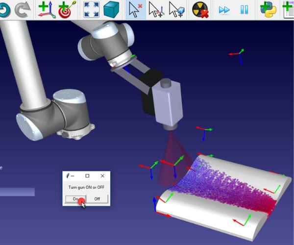Fit all items to view
The height and width of the screenshot is (245, 294).
tap(91, 10)
